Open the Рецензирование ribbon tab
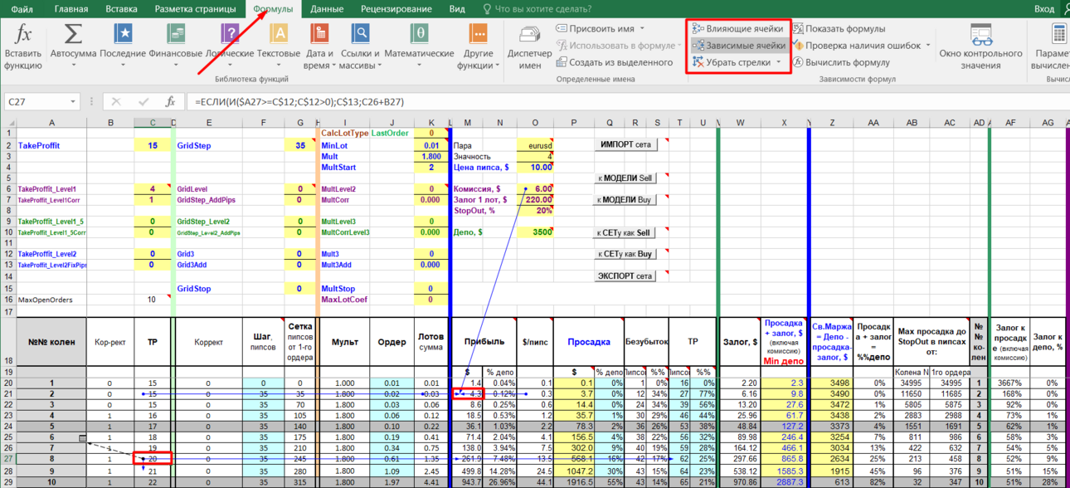The image size is (1070, 488). click(396, 9)
